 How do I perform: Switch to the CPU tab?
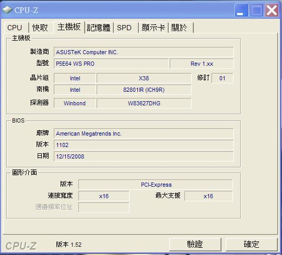coord(16,28)
